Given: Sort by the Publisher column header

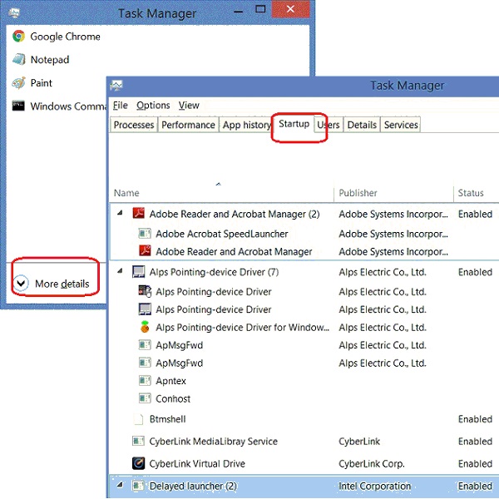Looking at the screenshot, I should [358, 193].
